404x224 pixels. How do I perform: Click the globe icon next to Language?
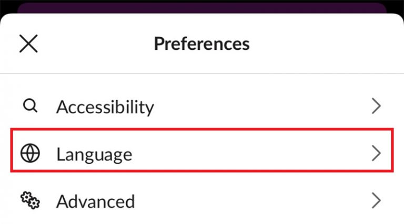pos(30,154)
